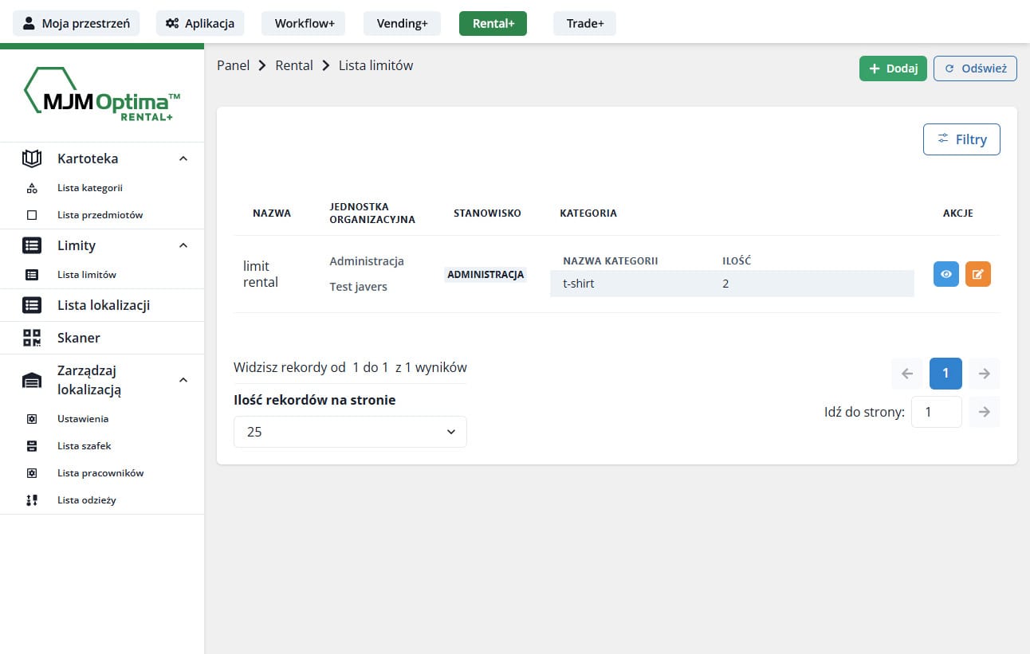The width and height of the screenshot is (1030, 654).
Task: Click the orange edit limit icon
Action: (977, 274)
